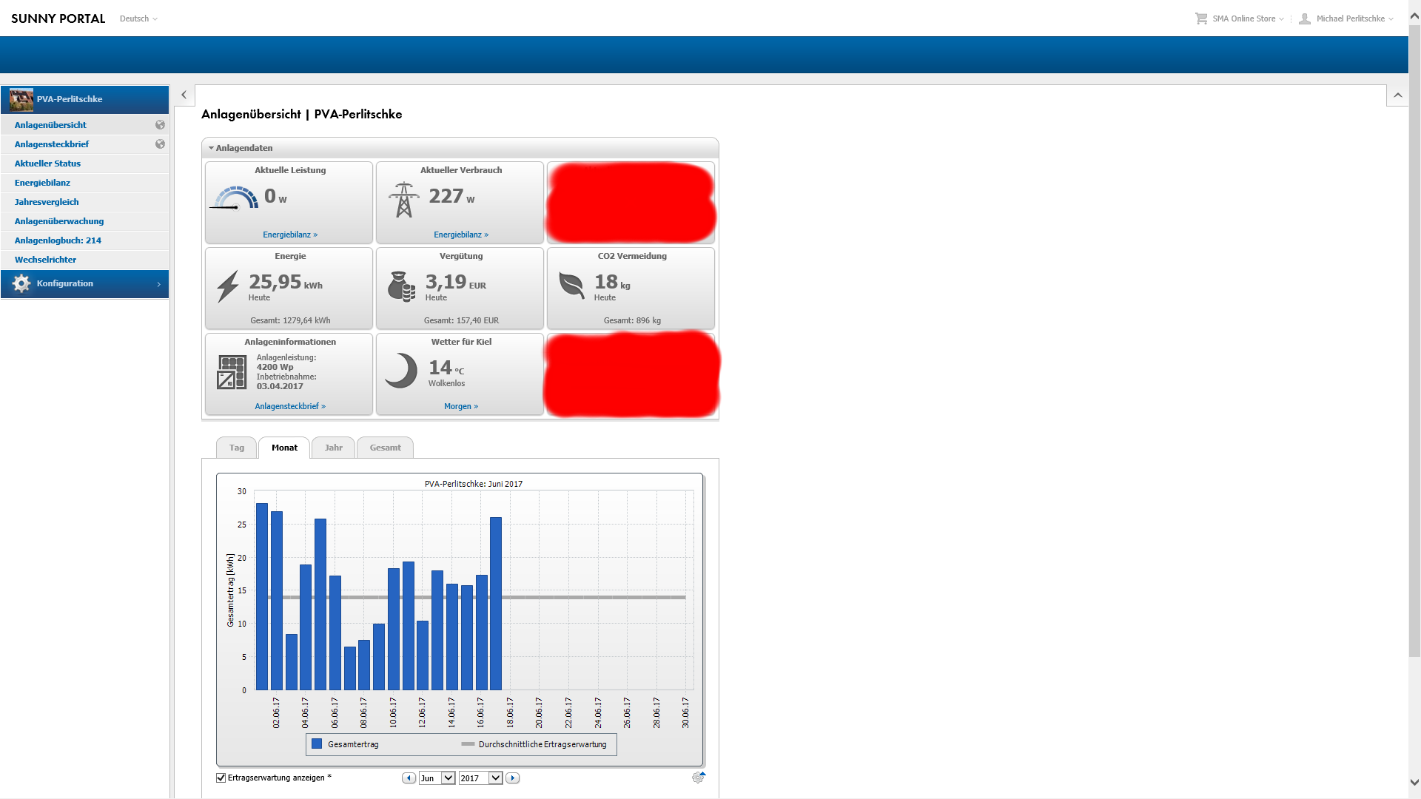Switch to the Tag tab
This screenshot has height=799, width=1421.
[236, 448]
